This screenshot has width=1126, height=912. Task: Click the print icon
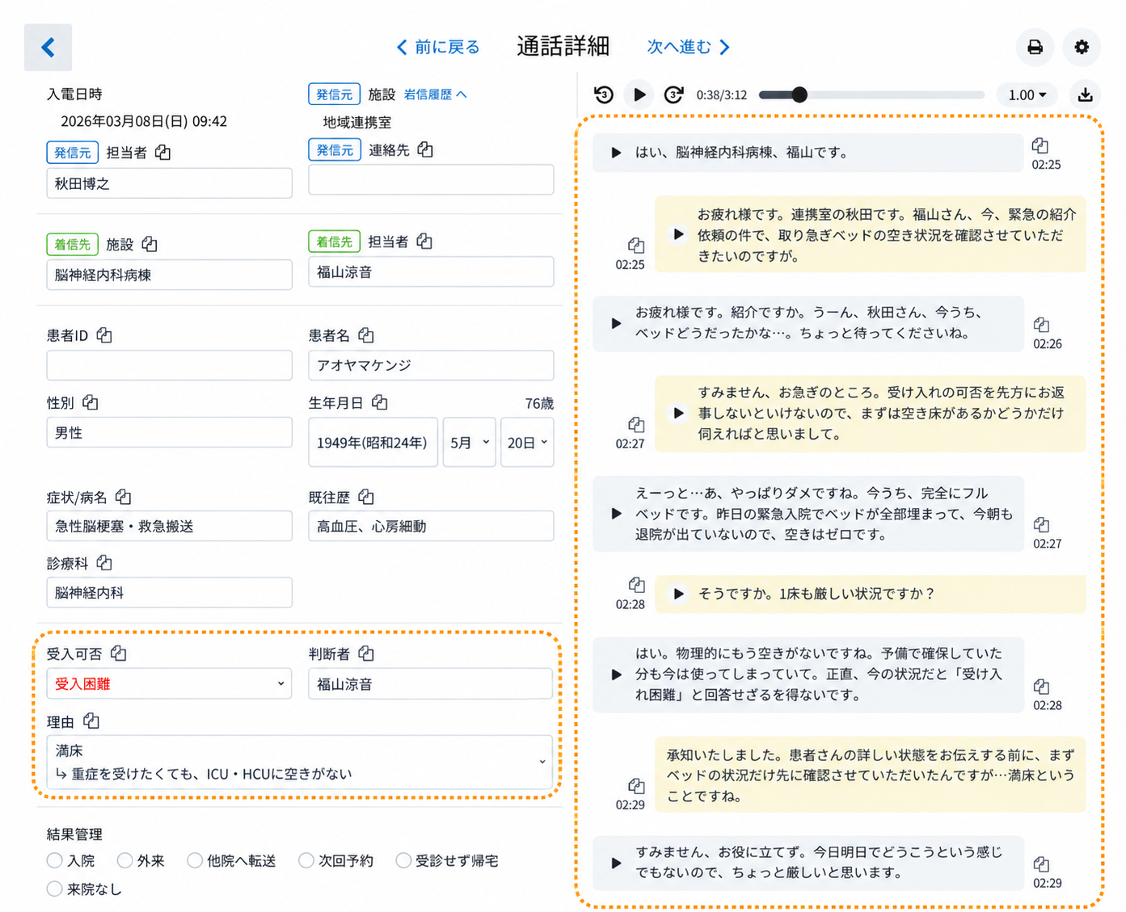point(1034,47)
